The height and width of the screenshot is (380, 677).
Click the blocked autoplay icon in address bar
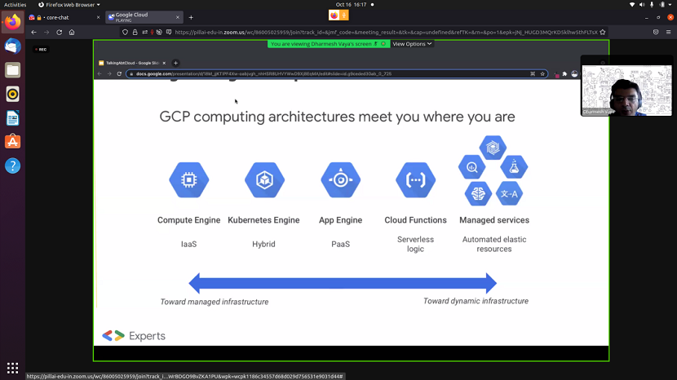159,32
